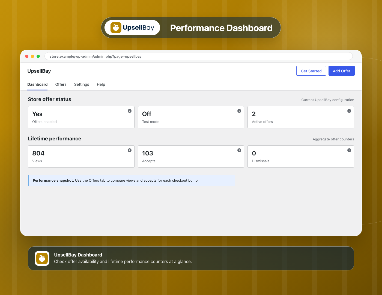The height and width of the screenshot is (295, 382).
Task: Click info icon on Accepts card
Action: coord(239,150)
